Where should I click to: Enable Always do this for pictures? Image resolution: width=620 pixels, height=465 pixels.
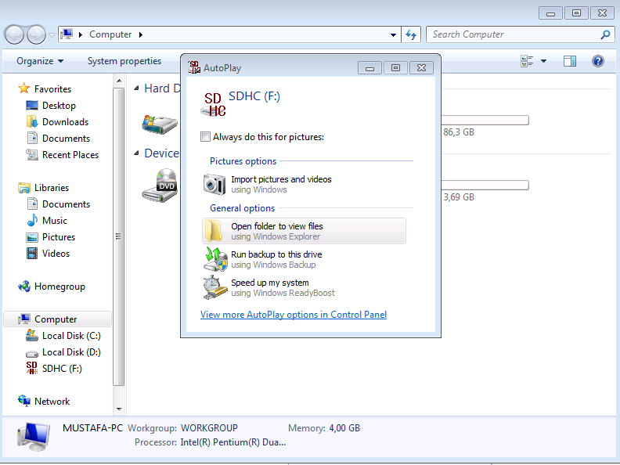(205, 137)
